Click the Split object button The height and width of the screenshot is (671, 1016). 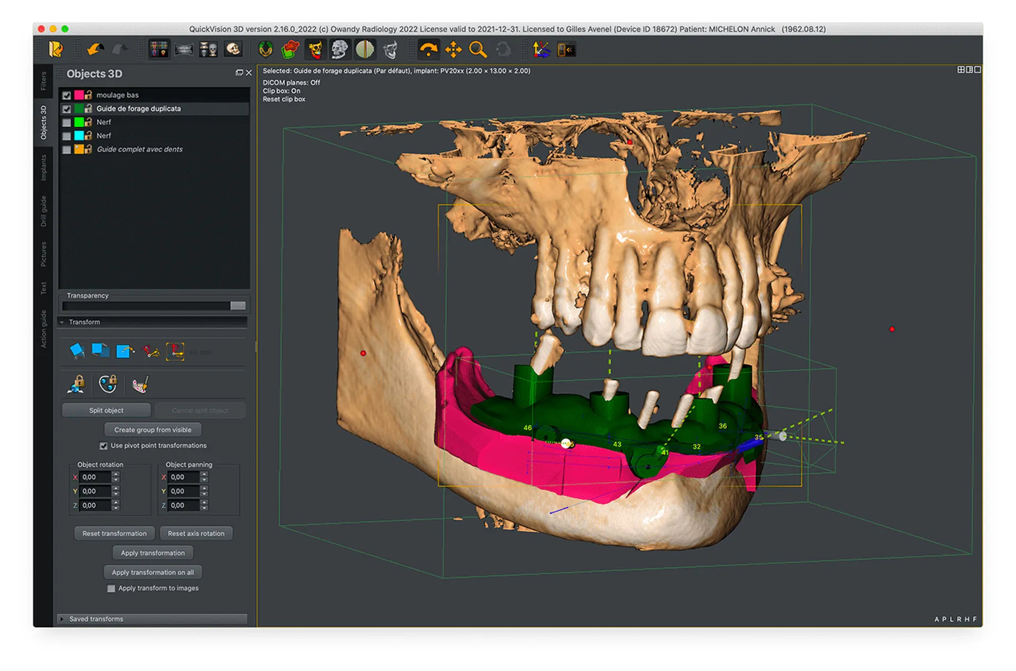click(106, 410)
